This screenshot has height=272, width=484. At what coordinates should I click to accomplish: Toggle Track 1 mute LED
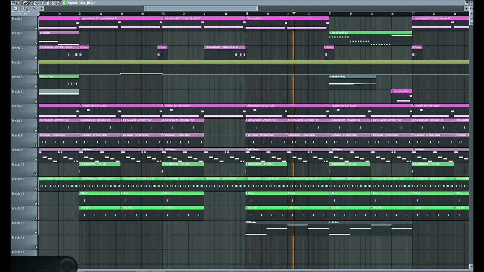click(36, 28)
